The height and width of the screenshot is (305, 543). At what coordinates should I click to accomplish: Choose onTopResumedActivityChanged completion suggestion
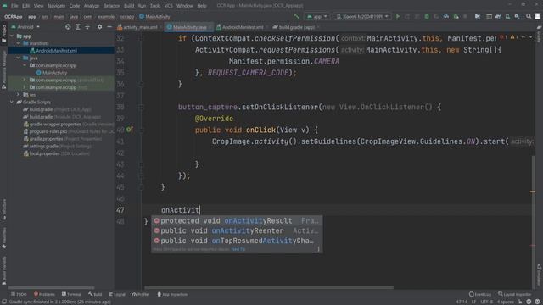coord(237,241)
